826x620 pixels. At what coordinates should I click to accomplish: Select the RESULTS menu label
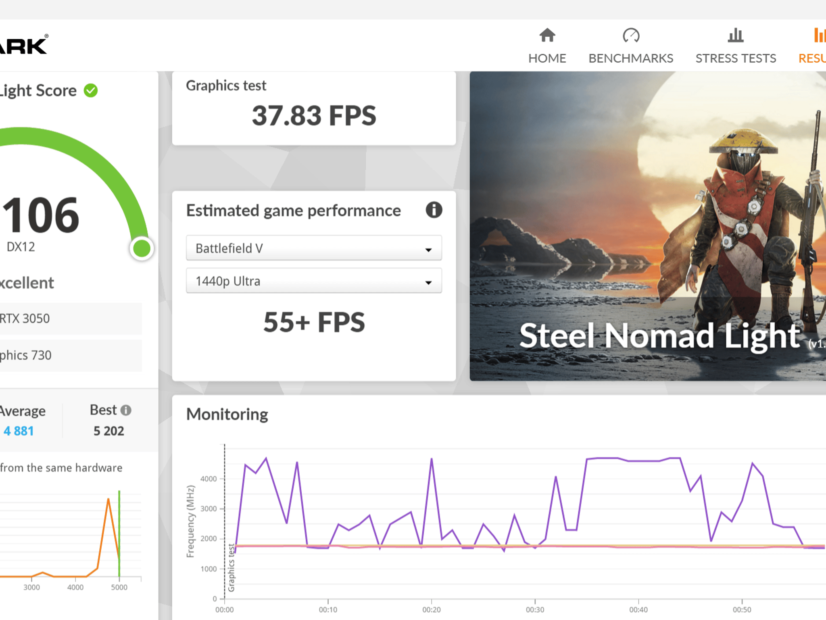[812, 59]
